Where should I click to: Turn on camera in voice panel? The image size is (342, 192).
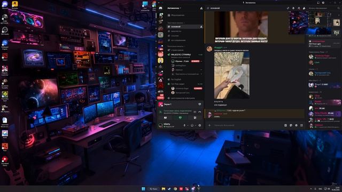[165, 118]
